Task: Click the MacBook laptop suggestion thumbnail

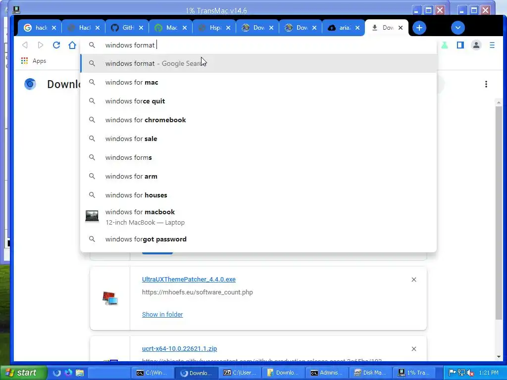Action: pos(92,216)
